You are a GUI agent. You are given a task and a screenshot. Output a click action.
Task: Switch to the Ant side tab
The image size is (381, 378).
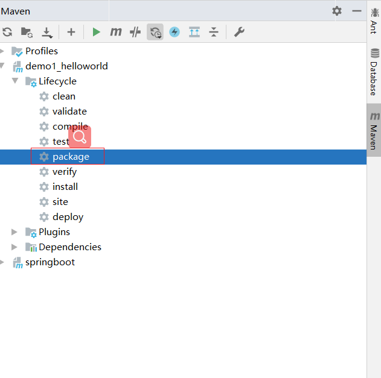[374, 20]
